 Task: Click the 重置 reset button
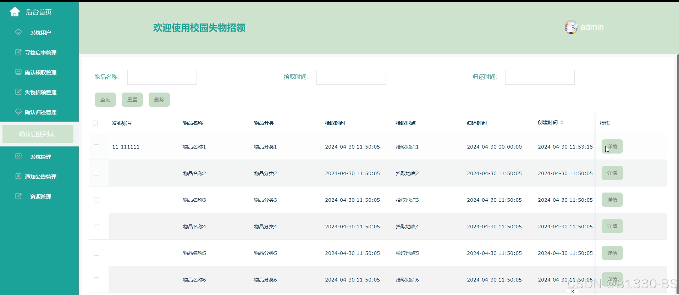[132, 100]
